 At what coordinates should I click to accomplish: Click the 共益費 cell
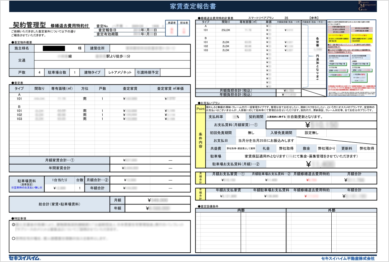[x=216, y=149]
